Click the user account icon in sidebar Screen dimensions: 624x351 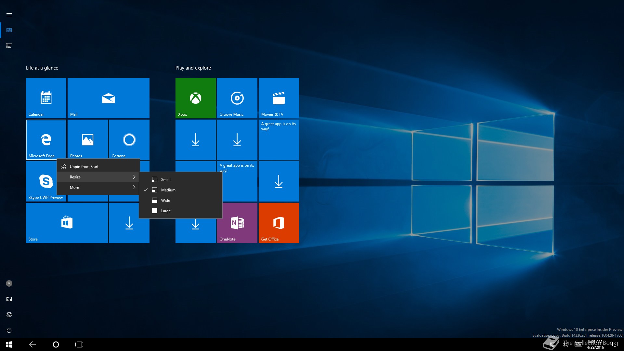9,283
